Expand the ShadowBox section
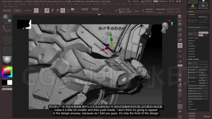Image resolution: width=212 pixels, height=119 pixels. point(191,46)
